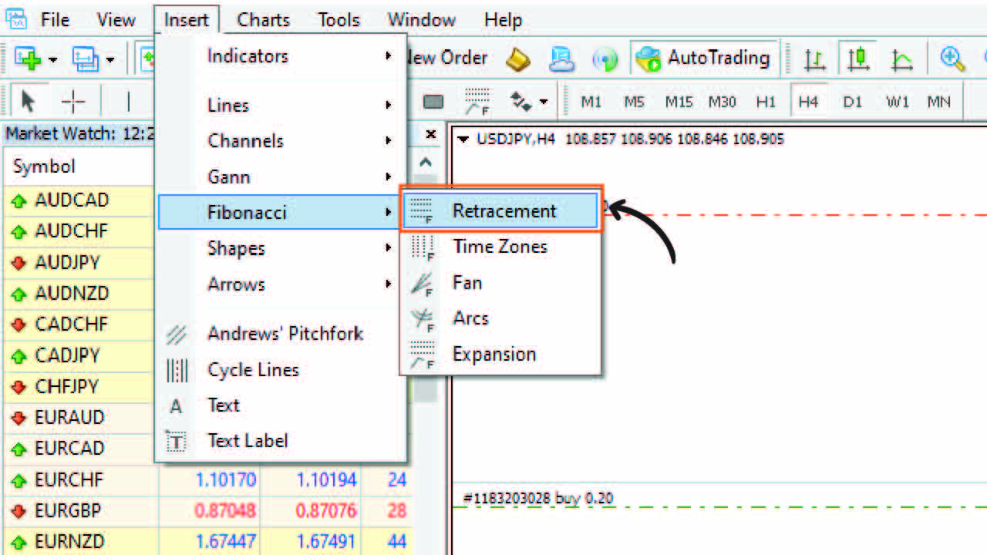Close the Market Watch panel
This screenshot has height=555, width=987.
pos(431,134)
